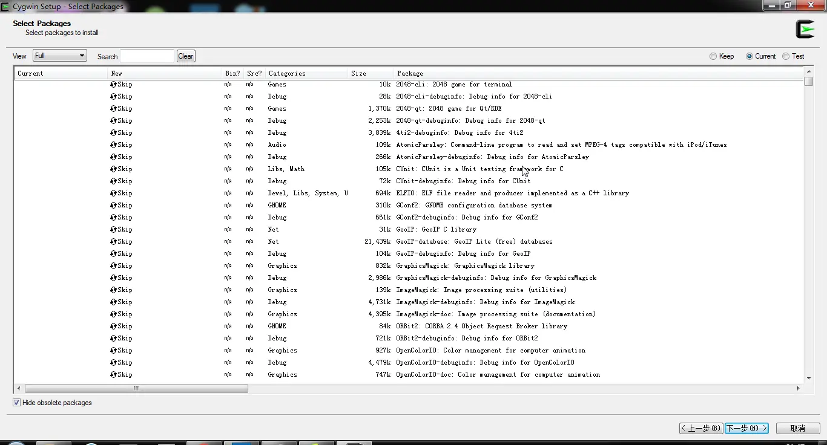This screenshot has height=445, width=827.
Task: Click Skip icon for GeoIP-database
Action: 113,242
